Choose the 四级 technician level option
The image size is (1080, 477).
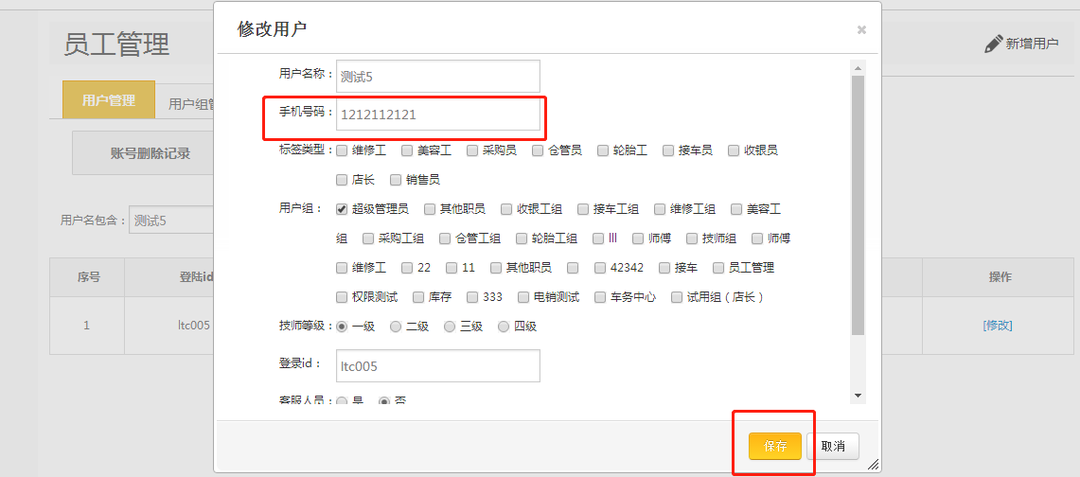point(504,327)
